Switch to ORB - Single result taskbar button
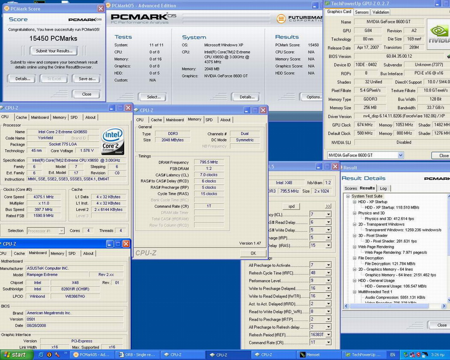The width and height of the screenshot is (450, 360). (x=138, y=355)
